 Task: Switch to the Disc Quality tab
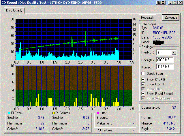coord(14,10)
